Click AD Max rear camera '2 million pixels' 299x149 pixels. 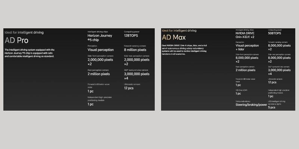[x=246, y=70]
